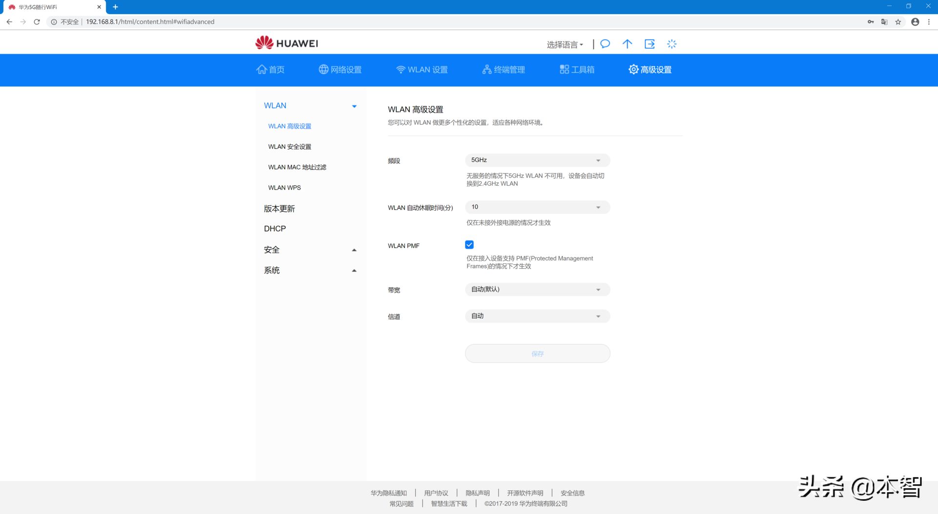Reload the page with browser refresh icon

(x=37, y=21)
